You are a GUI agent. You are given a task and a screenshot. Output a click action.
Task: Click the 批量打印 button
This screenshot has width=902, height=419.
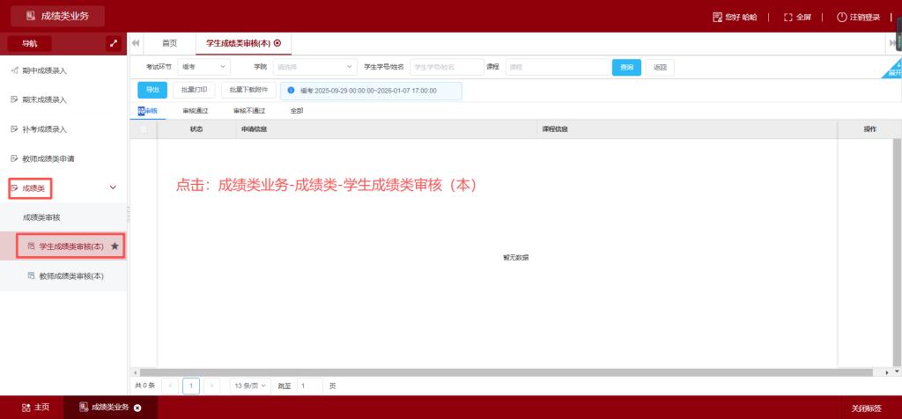tap(194, 90)
